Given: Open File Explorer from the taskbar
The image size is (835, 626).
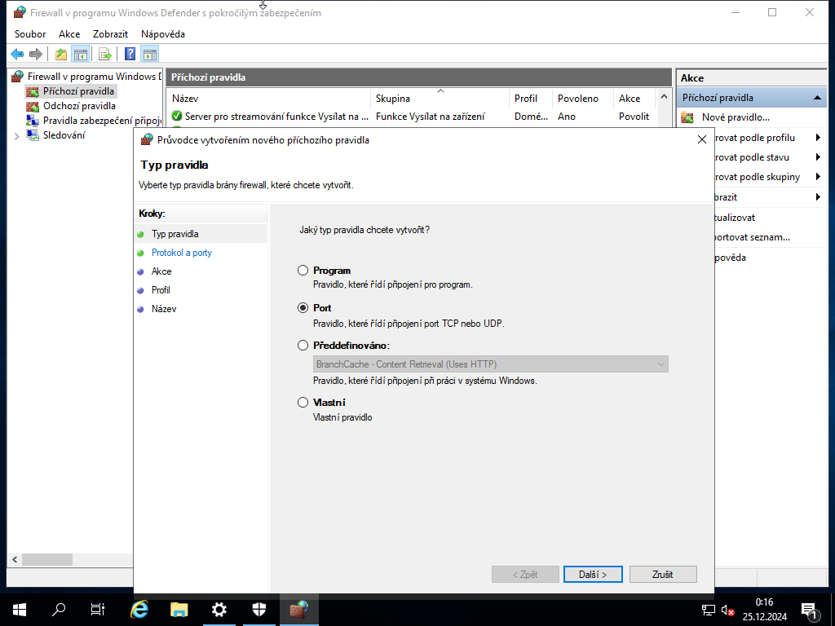Looking at the screenshot, I should (179, 610).
